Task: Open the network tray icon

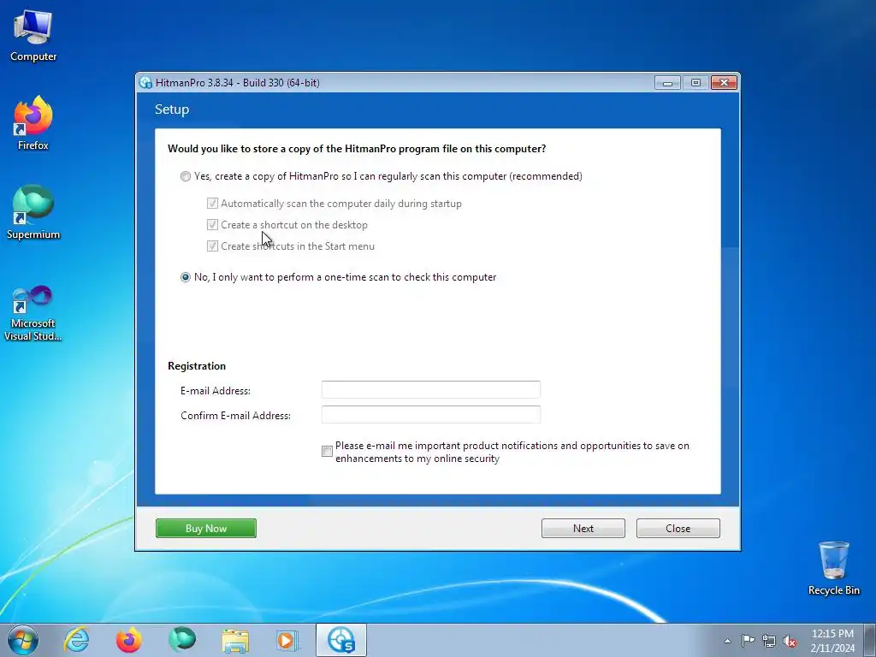Action: pyautogui.click(x=769, y=641)
